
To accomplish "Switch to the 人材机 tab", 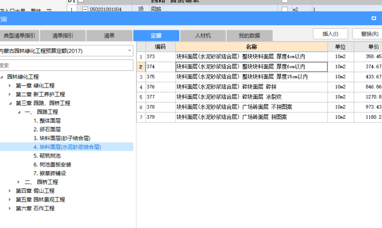I will coord(203,35).
